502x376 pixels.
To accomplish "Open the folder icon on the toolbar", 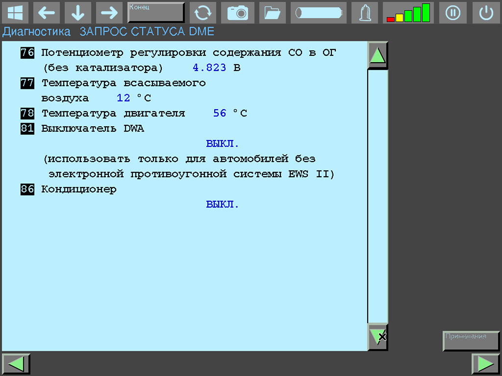I will coord(272,12).
